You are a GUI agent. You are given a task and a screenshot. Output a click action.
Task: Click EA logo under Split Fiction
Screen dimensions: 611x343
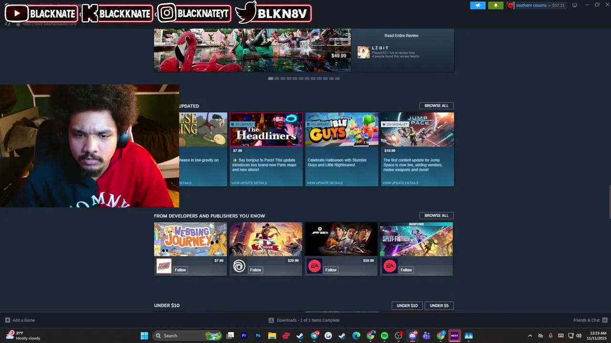pyautogui.click(x=390, y=267)
